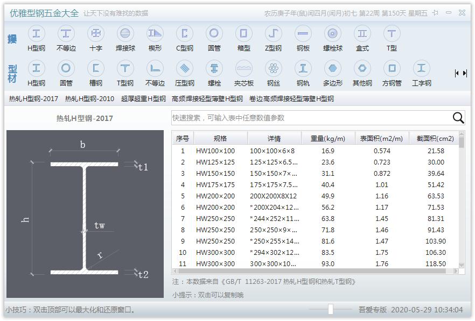475x321 pixels.
Task: Open the 工字钢 icon
Action: point(421,68)
